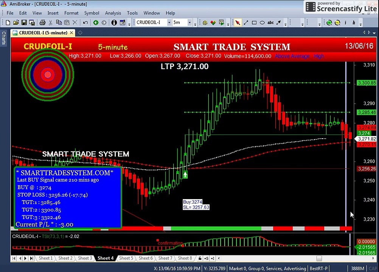This screenshot has height=272, width=379.
Task: Open the Charts side panel
Action: point(4,38)
